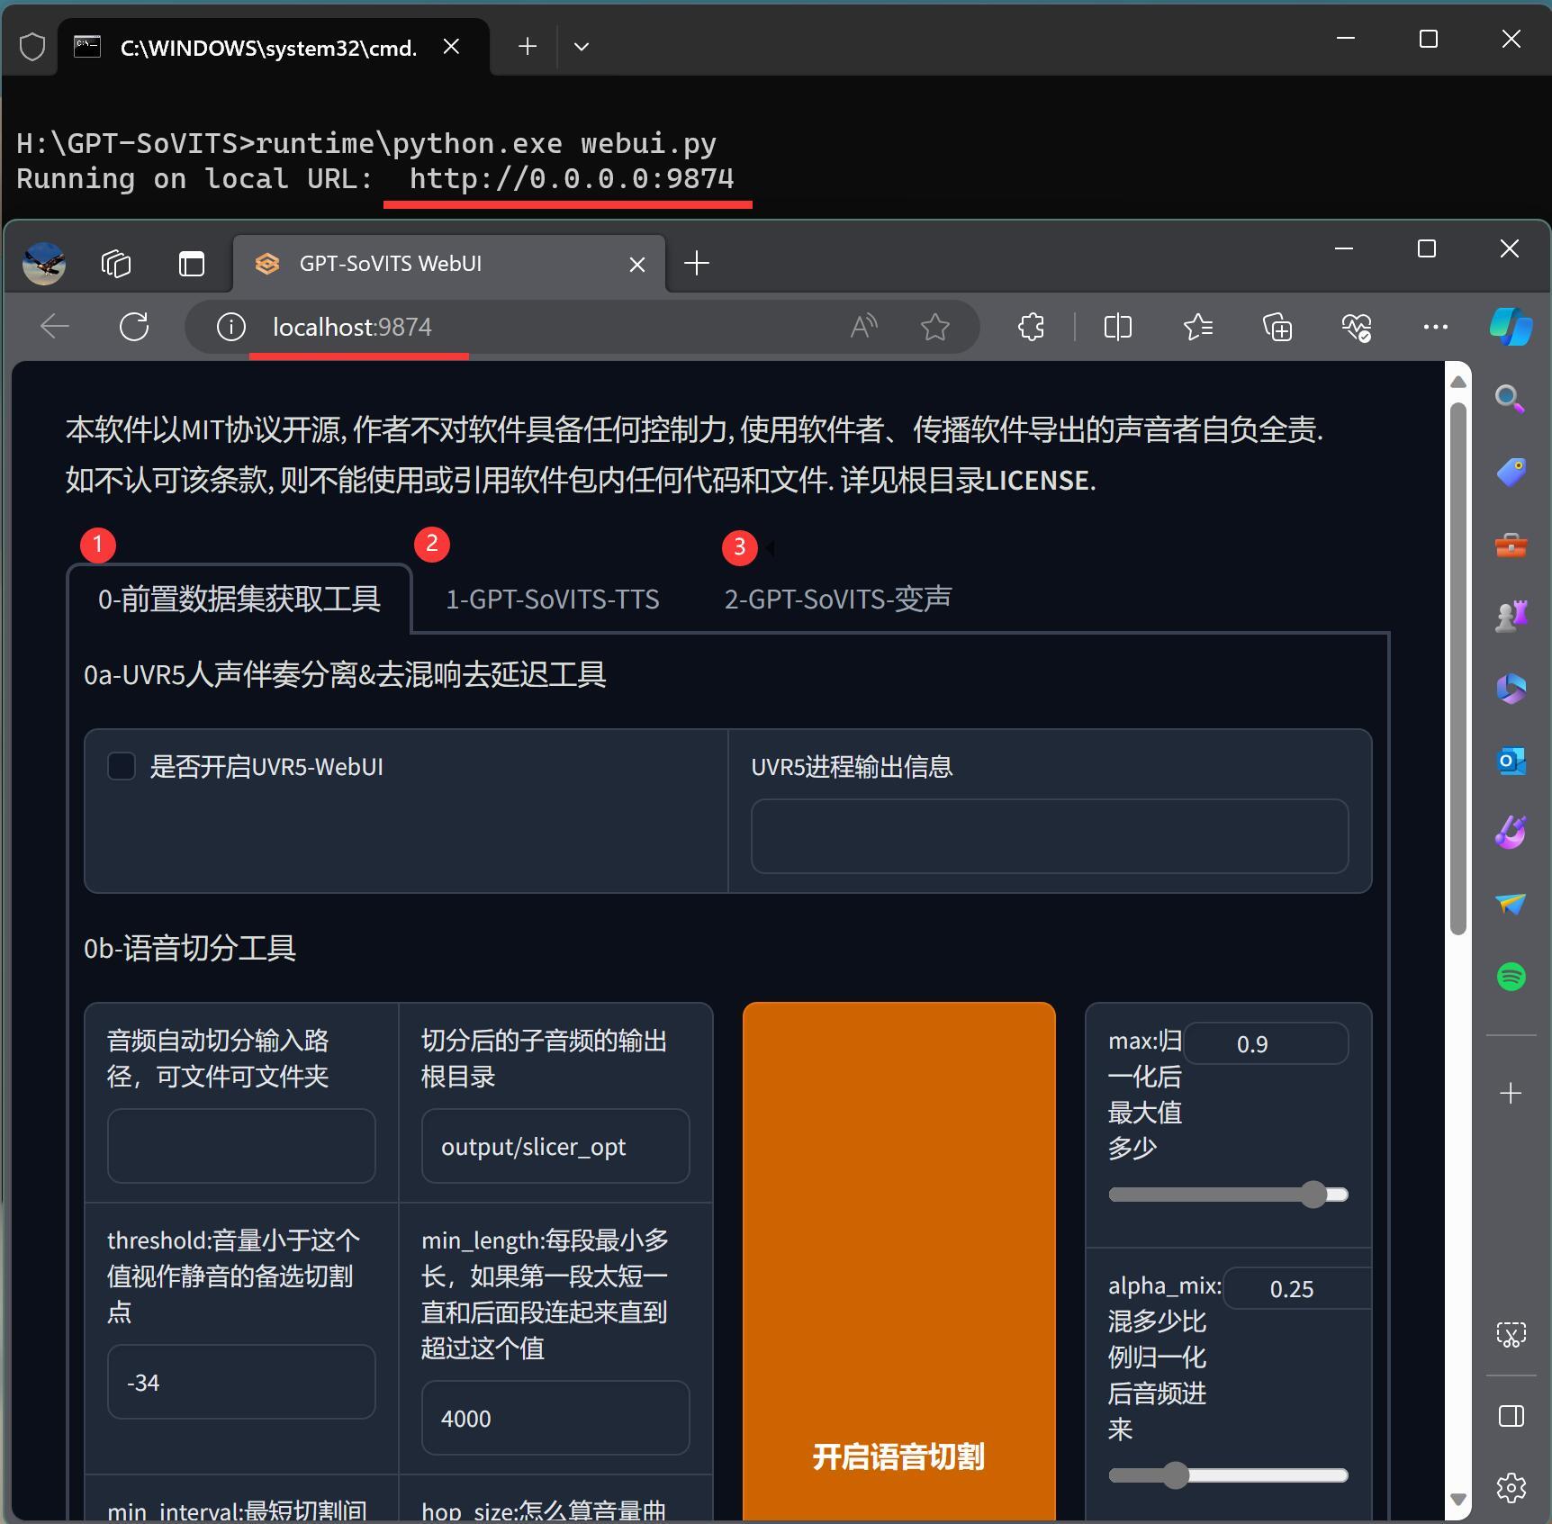This screenshot has width=1552, height=1524.
Task: Select the cmd.exe terminal tab
Action: coord(275,47)
